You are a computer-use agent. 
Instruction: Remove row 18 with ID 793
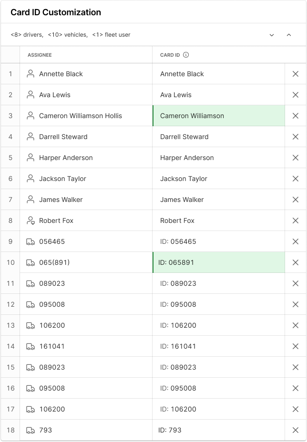[295, 430]
